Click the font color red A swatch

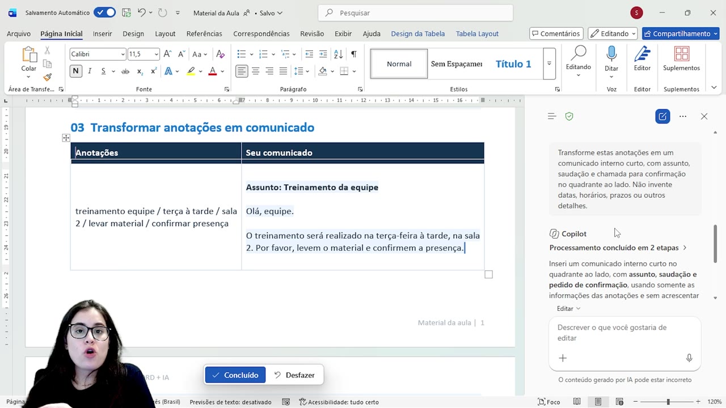(x=213, y=71)
